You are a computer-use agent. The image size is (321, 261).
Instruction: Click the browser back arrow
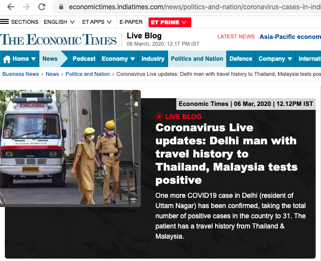10,7
